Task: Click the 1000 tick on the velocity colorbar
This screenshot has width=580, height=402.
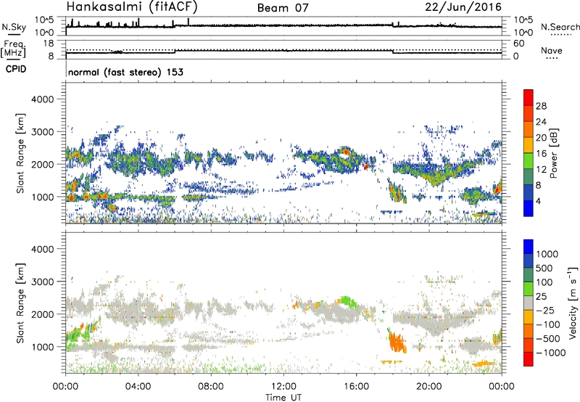Action: click(547, 254)
